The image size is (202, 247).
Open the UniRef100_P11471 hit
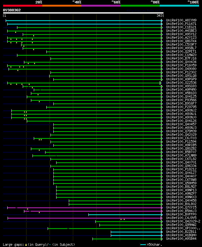tap(181, 24)
